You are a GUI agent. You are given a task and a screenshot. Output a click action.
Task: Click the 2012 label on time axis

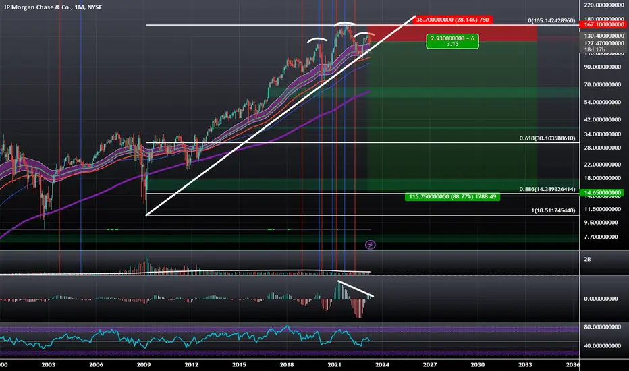click(192, 364)
